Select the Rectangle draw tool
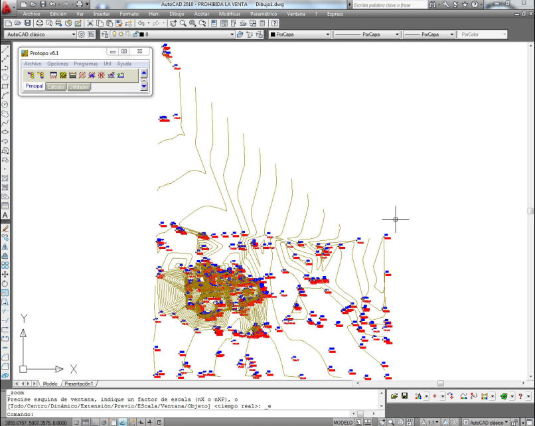 point(5,87)
